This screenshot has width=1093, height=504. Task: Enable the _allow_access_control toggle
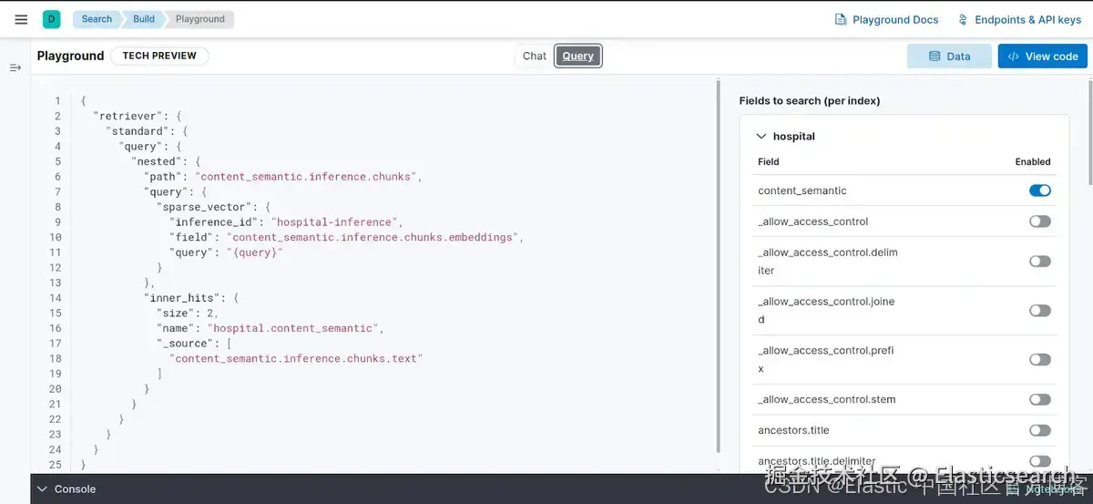tap(1040, 221)
